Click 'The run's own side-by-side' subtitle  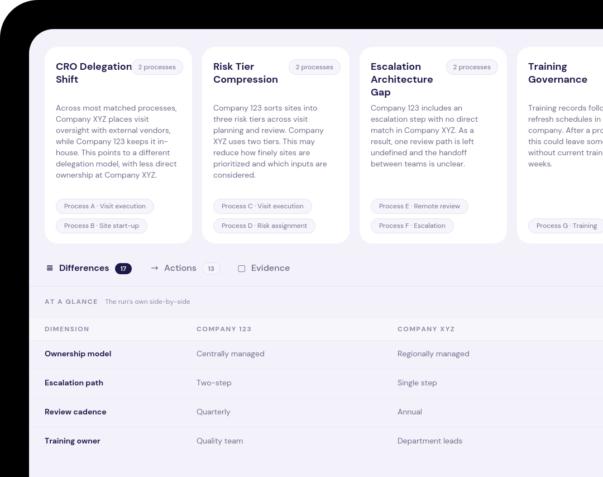tap(147, 302)
